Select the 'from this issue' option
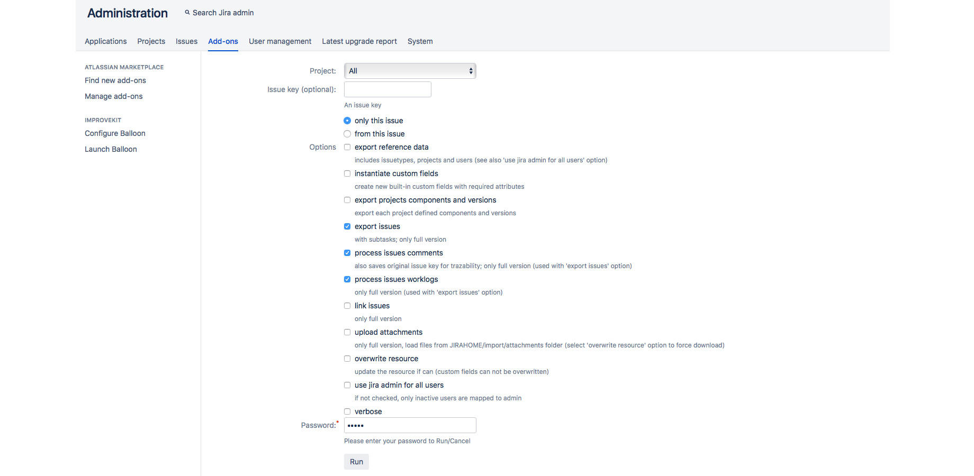This screenshot has width=974, height=476. click(x=347, y=134)
